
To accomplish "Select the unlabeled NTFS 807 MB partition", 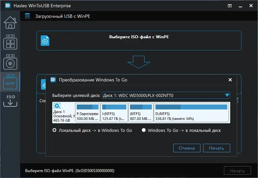I will pyautogui.click(x=141, y=113).
